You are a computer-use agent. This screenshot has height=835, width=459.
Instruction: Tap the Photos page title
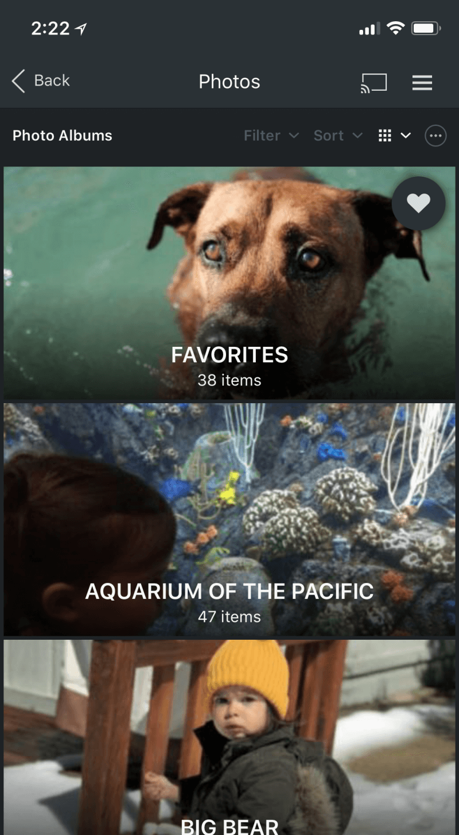(229, 82)
